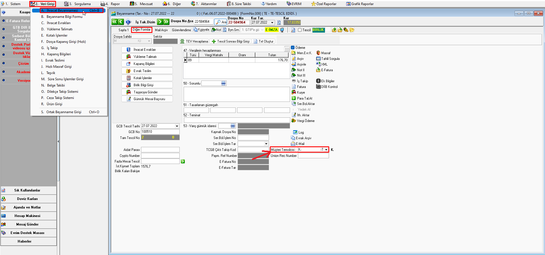Open the Kur Tar. date dropdown

[272, 23]
